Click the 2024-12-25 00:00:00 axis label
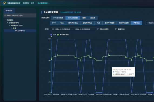The height and width of the screenshot is (102, 154). click(51, 94)
